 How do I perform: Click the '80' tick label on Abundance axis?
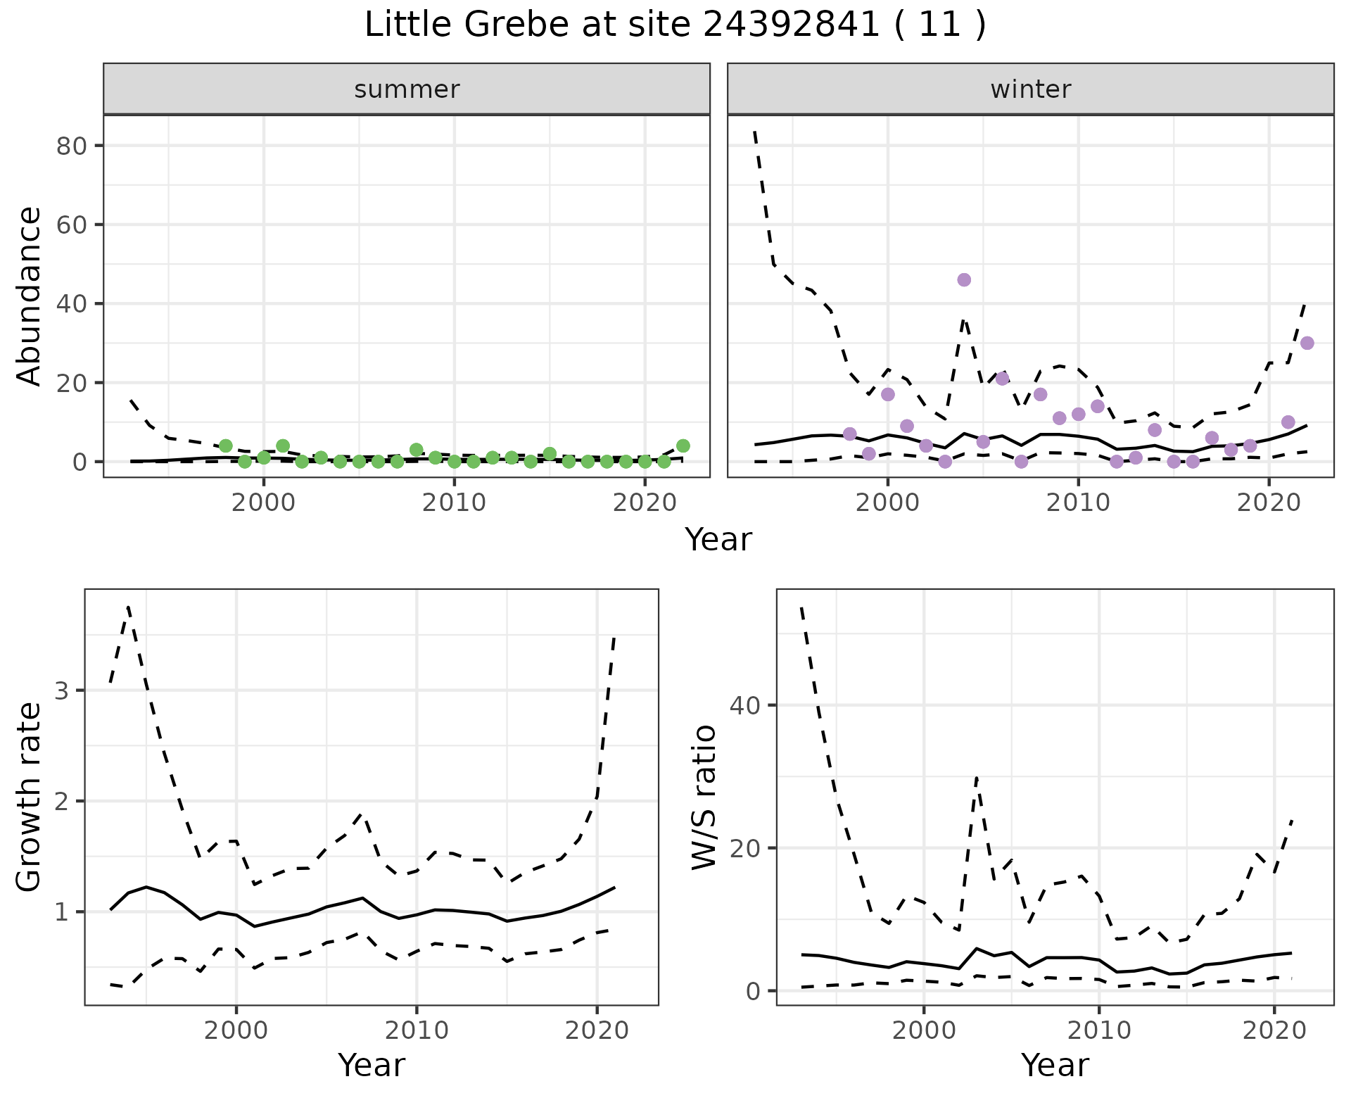tap(70, 146)
